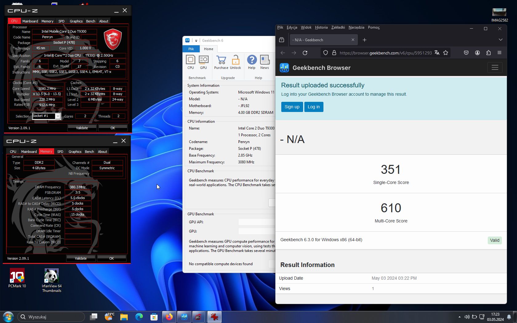This screenshot has width=517, height=323.
Task: Click the Firefox address bar URL
Action: coord(386,53)
